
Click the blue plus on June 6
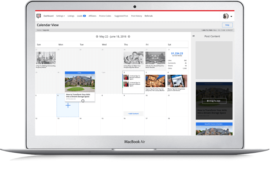pyautogui.click(x=68, y=105)
